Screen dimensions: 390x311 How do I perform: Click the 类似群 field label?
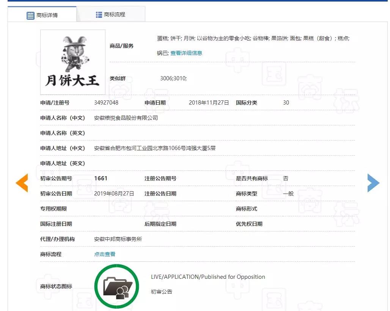pyautogui.click(x=118, y=78)
